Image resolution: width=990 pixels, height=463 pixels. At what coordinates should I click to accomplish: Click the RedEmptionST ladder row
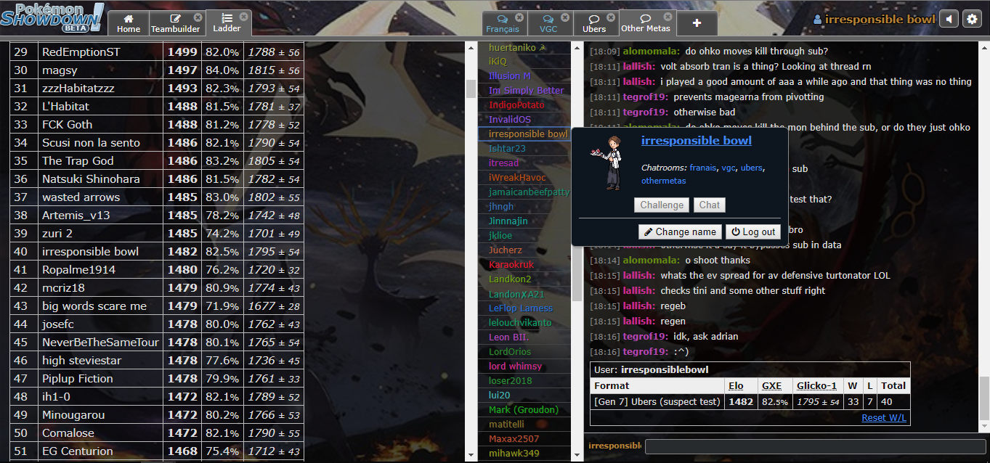157,52
